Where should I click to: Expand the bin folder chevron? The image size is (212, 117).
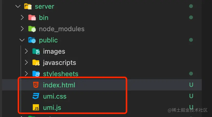pyautogui.click(x=22, y=18)
